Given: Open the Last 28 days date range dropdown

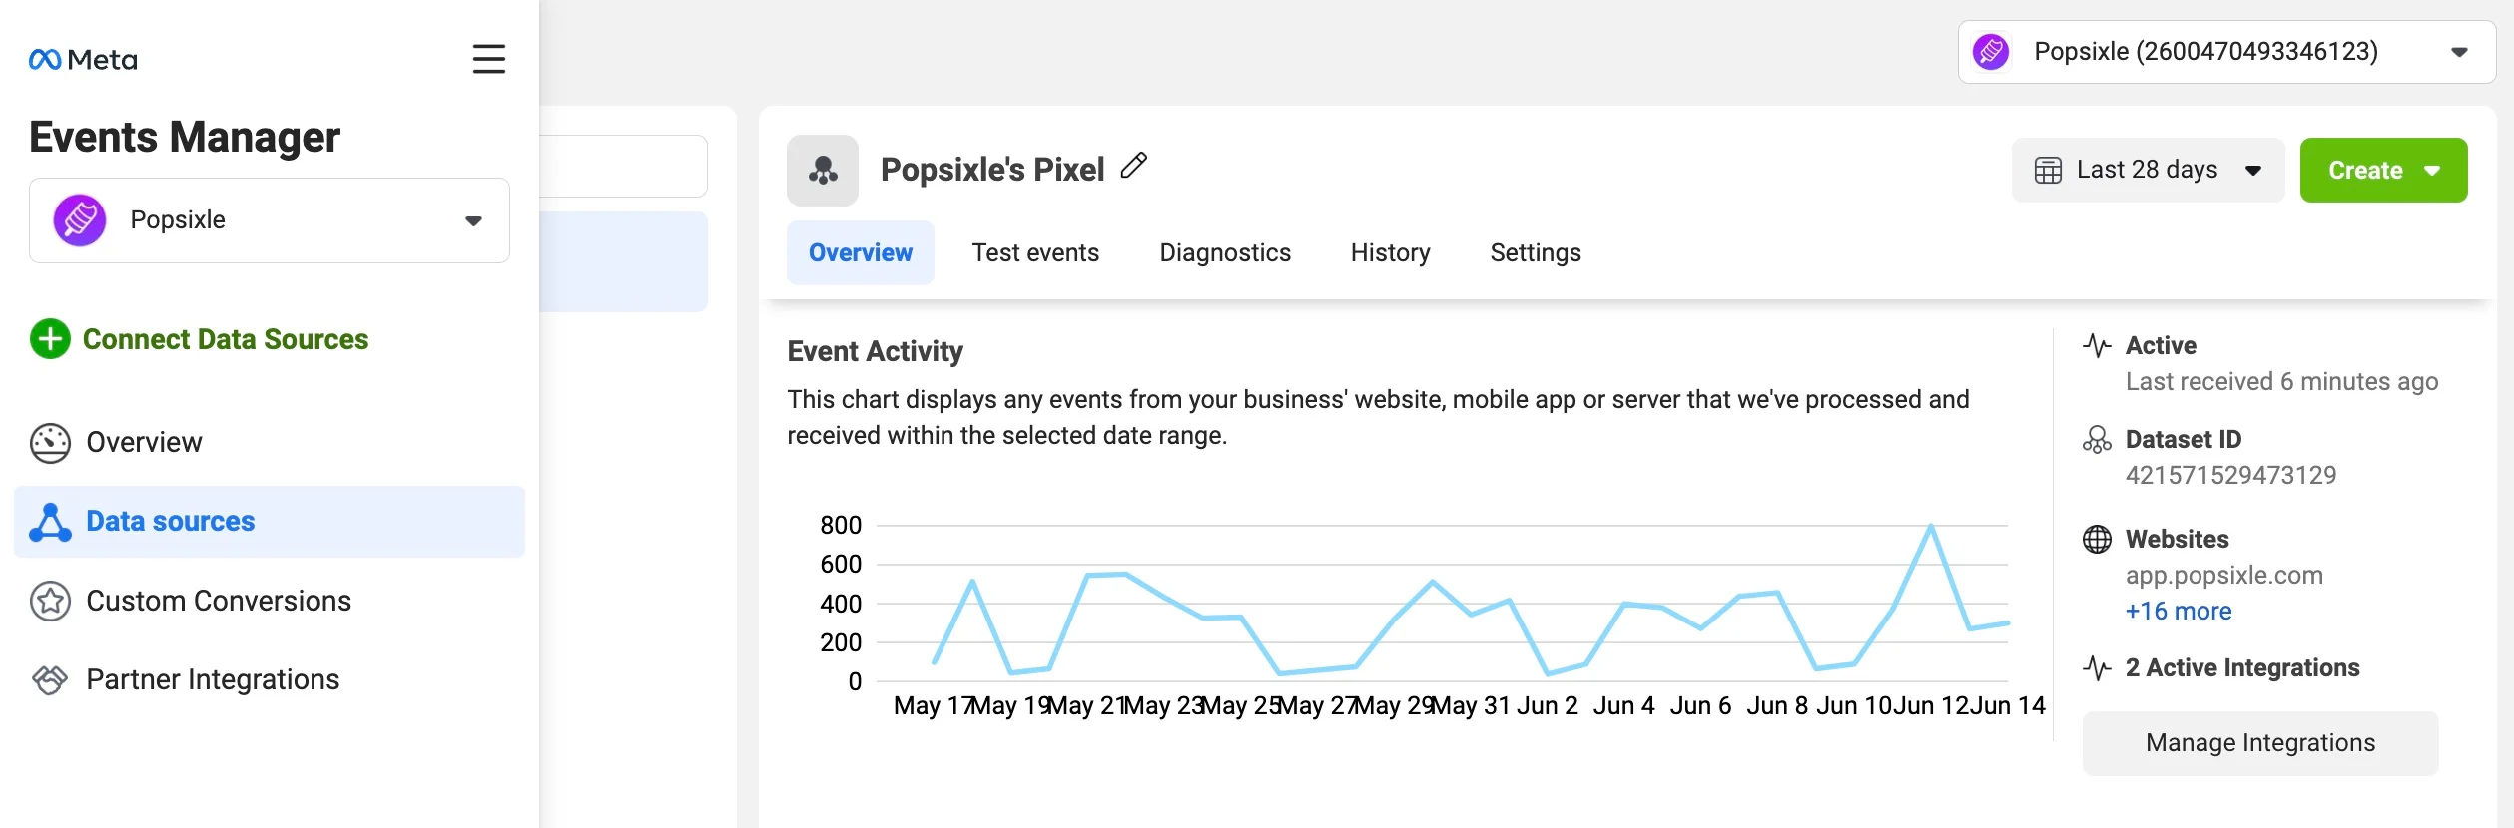Looking at the screenshot, I should pos(2148,171).
